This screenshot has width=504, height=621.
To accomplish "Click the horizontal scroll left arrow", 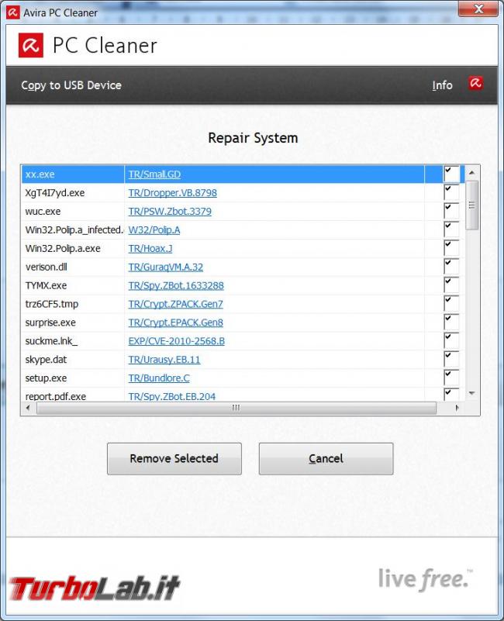I will (x=28, y=408).
